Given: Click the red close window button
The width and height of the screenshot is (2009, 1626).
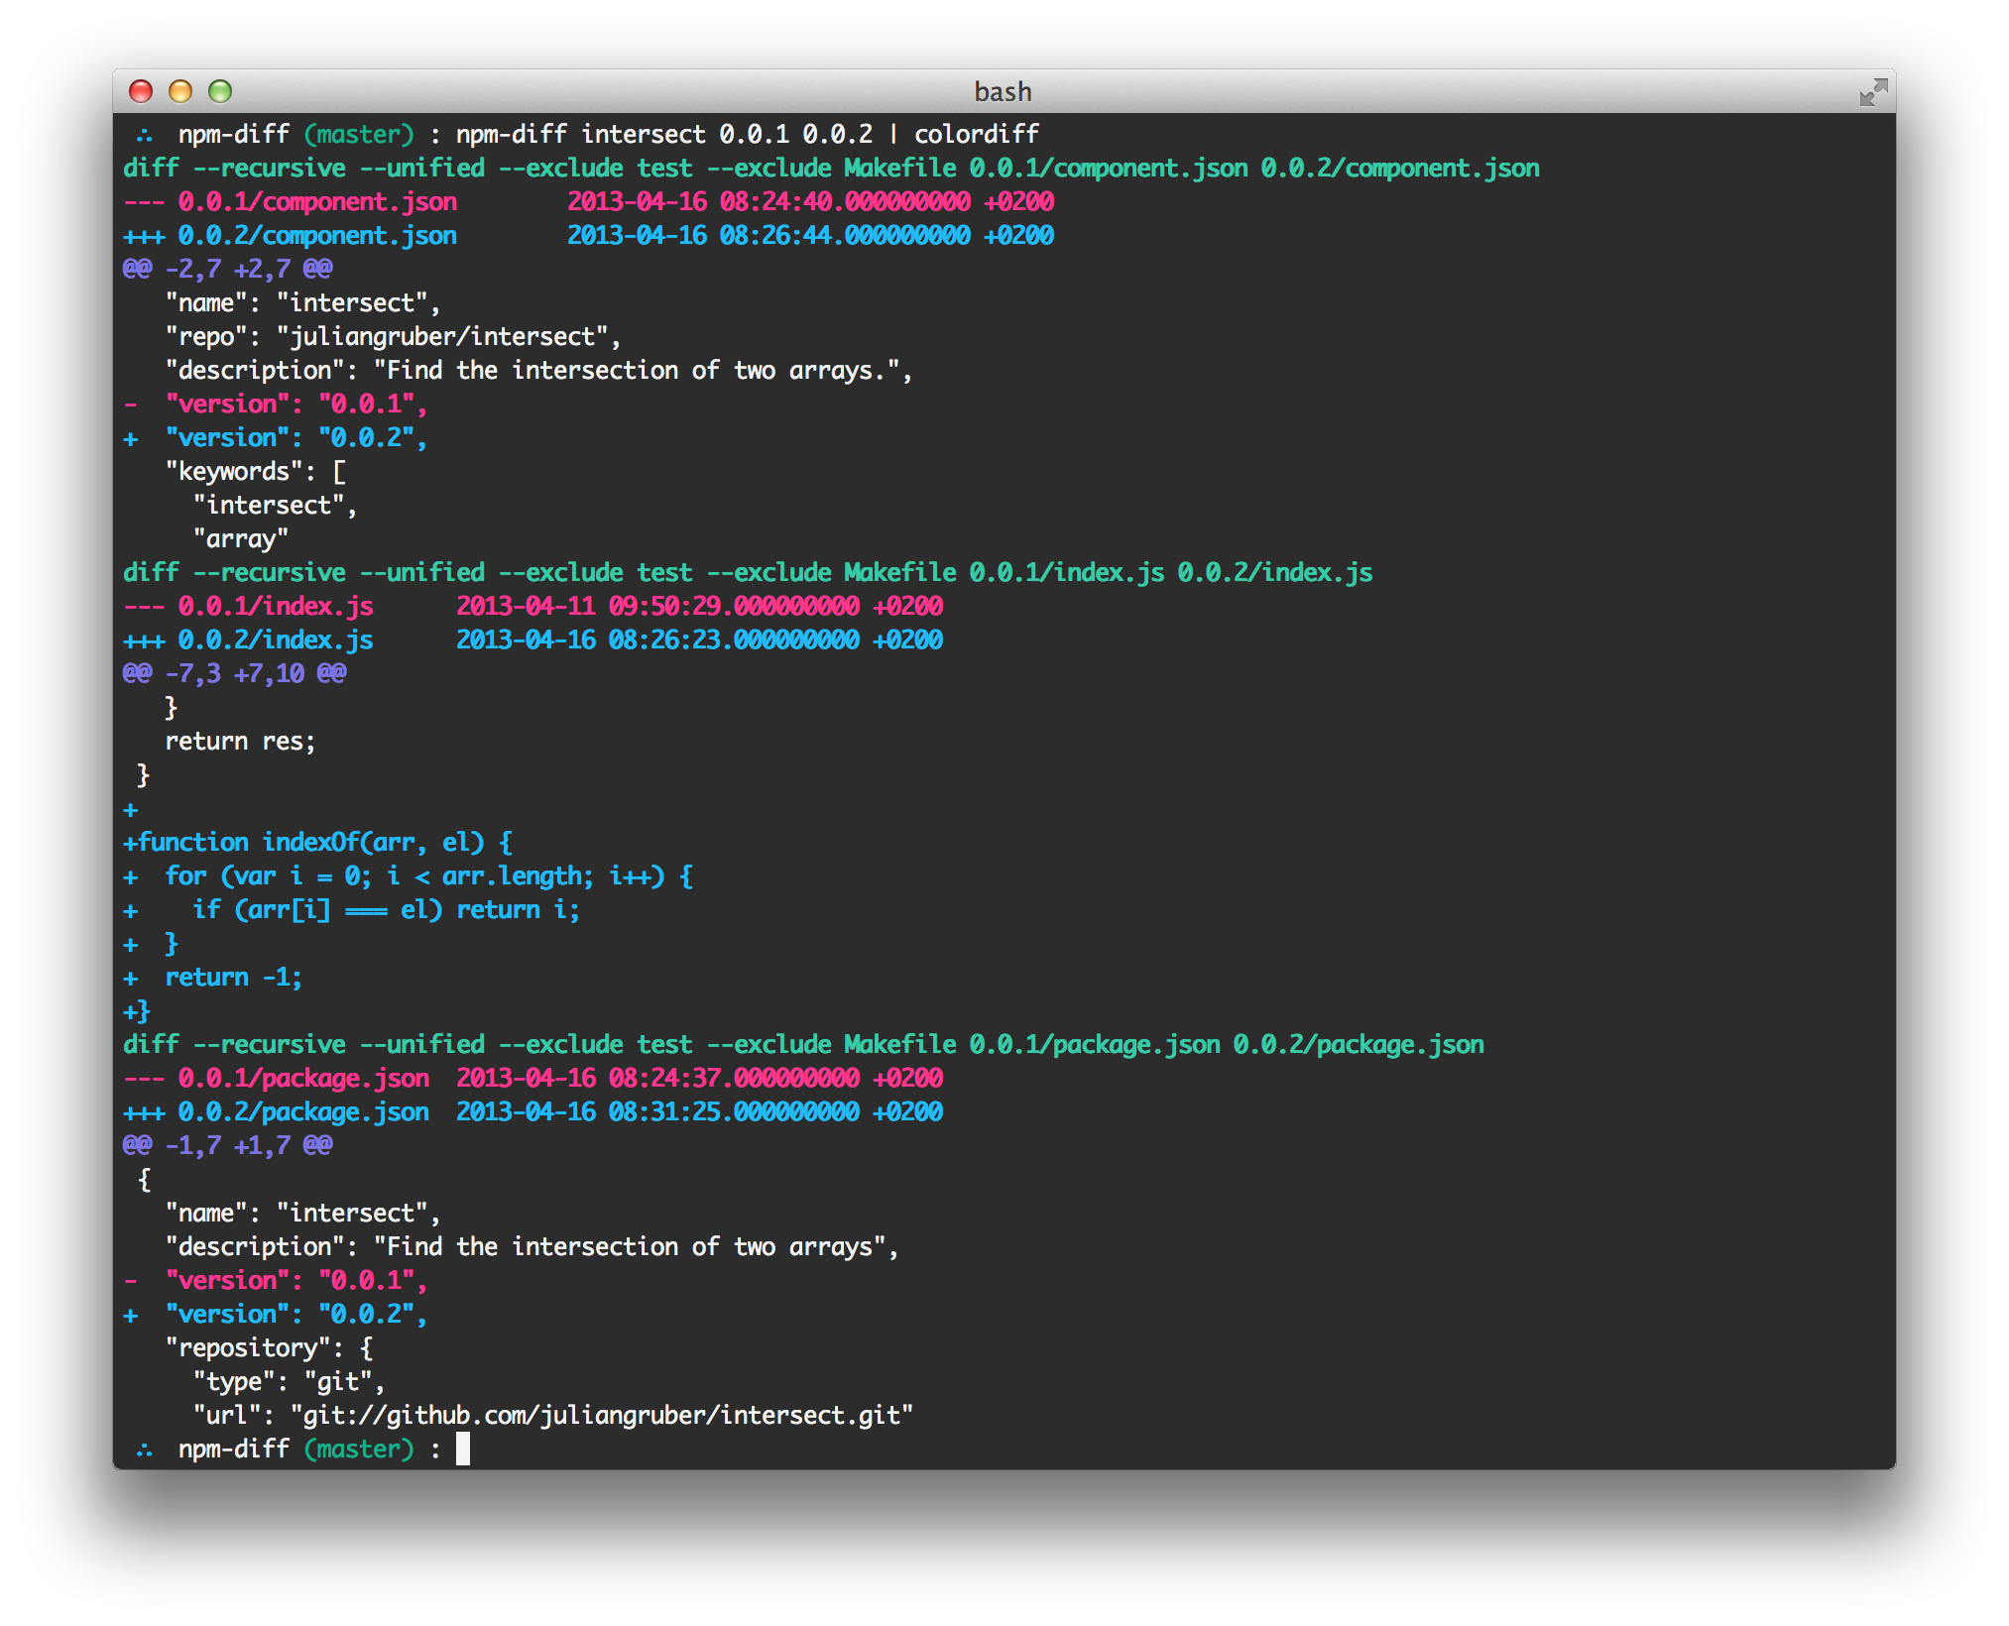Looking at the screenshot, I should 141,91.
